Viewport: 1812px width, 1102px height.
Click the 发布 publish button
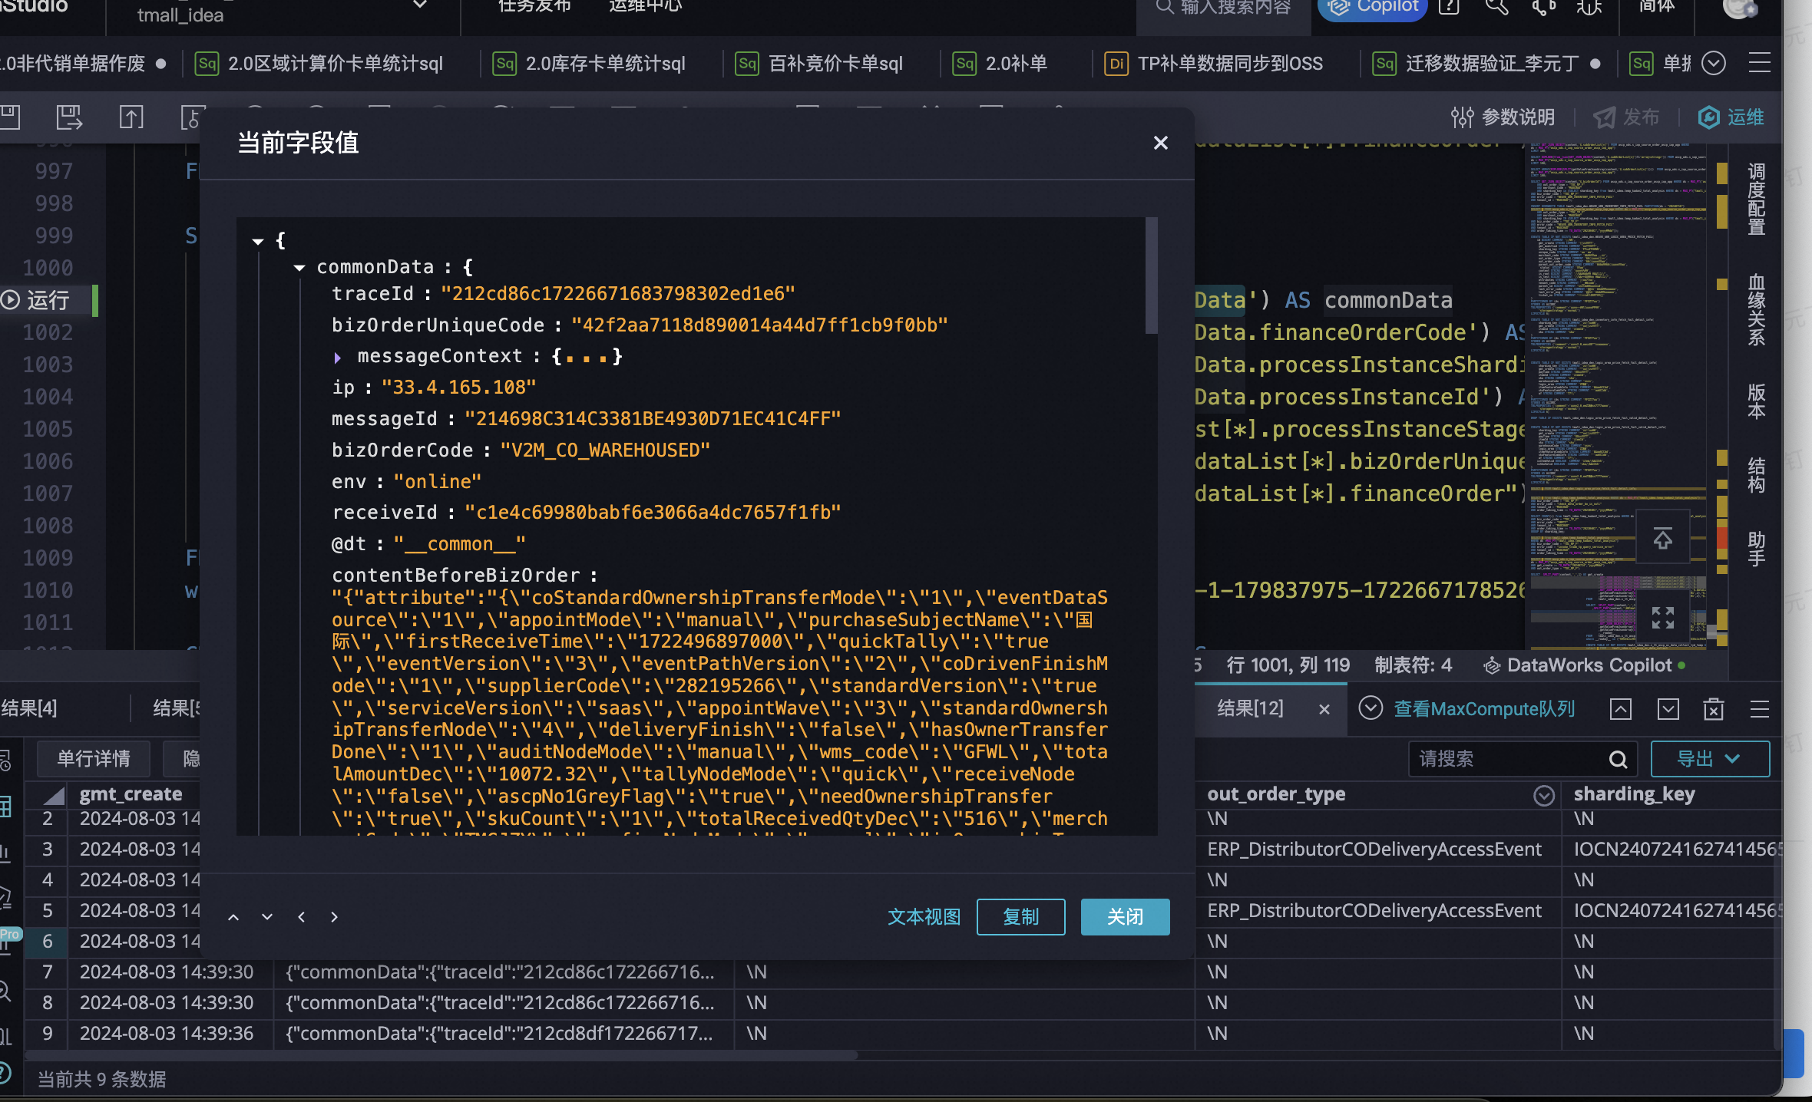(1626, 117)
